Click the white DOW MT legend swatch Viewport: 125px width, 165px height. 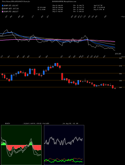[2, 8]
